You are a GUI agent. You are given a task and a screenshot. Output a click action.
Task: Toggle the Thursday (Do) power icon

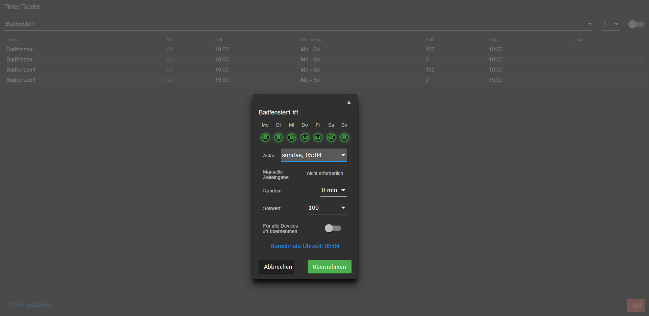tap(305, 137)
